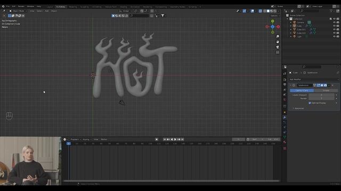Click the red X axis on the navigation gizmo
Viewport: 341px width, 191px height.
pos(278,27)
